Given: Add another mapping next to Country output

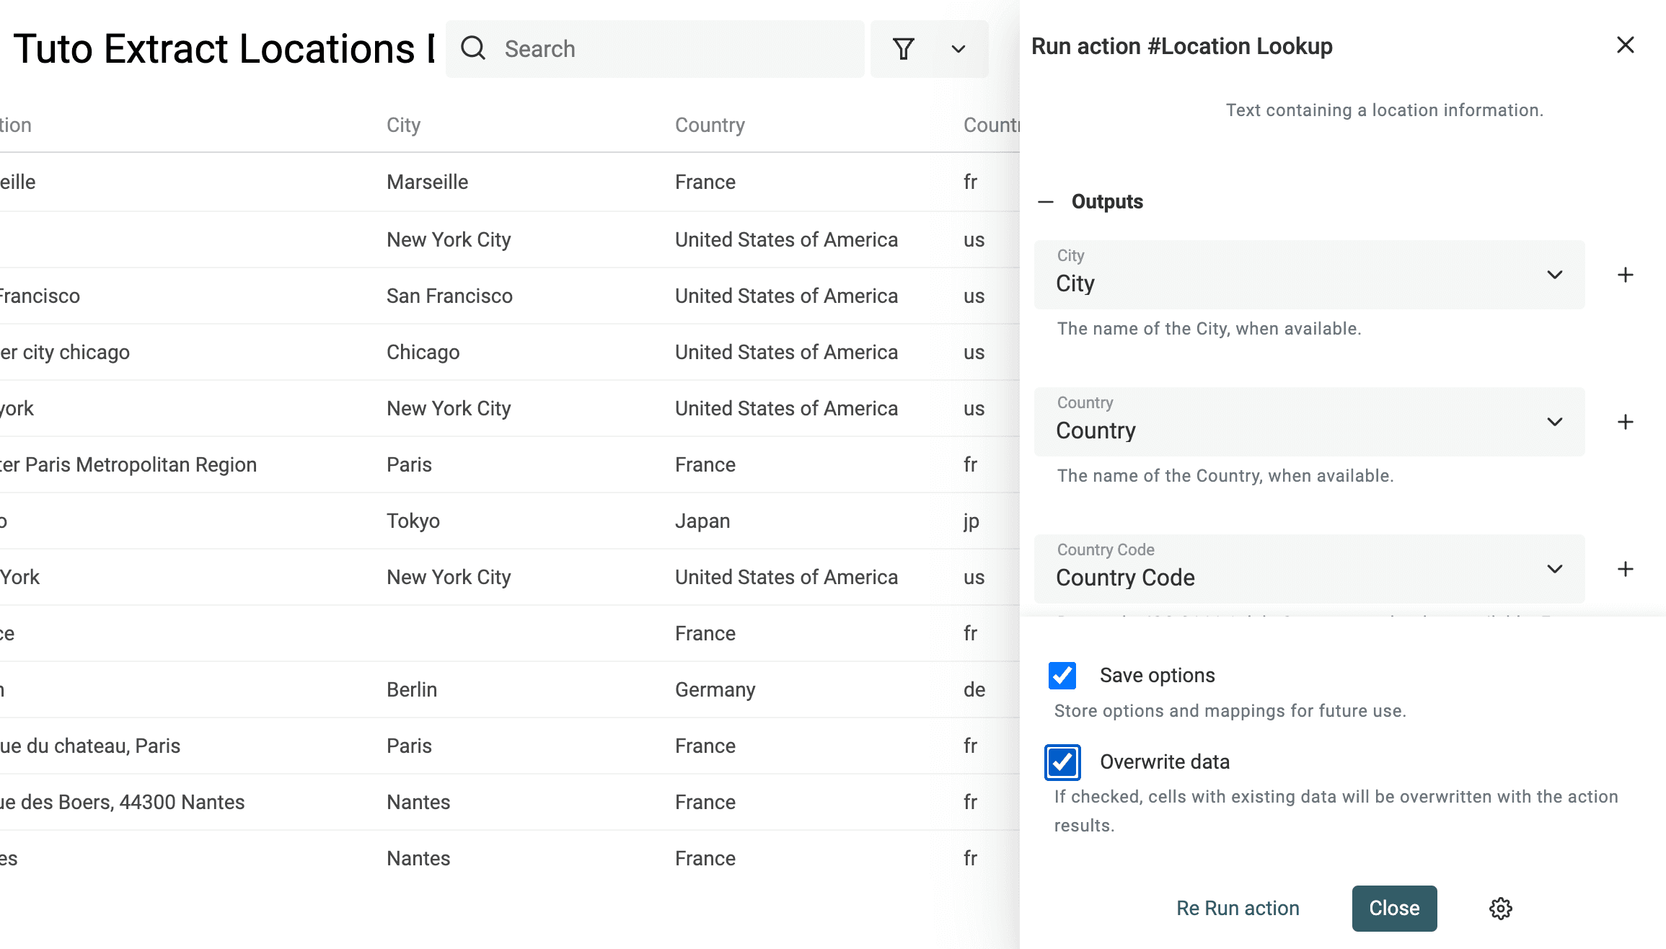Looking at the screenshot, I should 1625,422.
